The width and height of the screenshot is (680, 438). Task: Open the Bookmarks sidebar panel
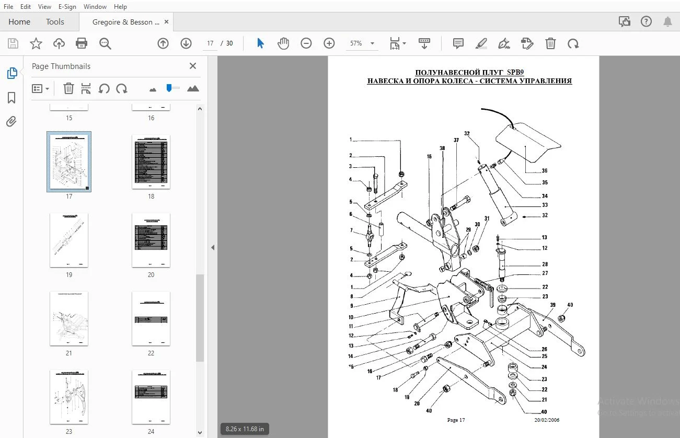11,98
